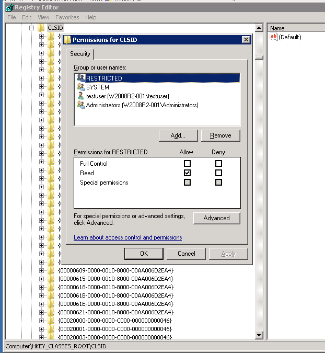Select the testuser account icon
Screen dimensions: 325x353
80,96
